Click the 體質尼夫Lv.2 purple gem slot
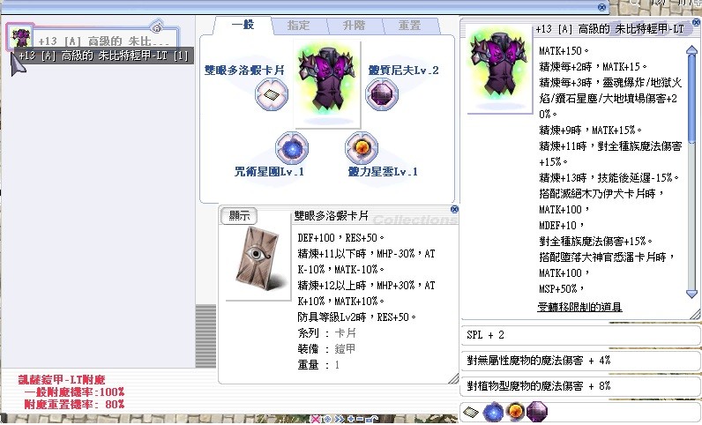The width and height of the screenshot is (702, 425). point(382,94)
